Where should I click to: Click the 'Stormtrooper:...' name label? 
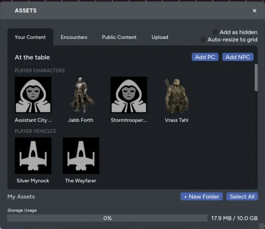(x=129, y=120)
